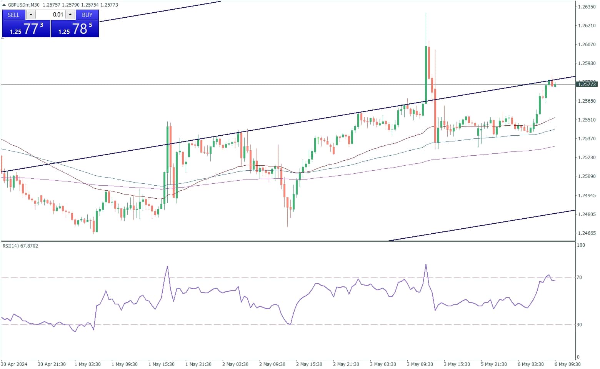Viewport: 600px width, 369px height.
Task: Click the 5 May 21:30 time label
Action: tap(494, 364)
